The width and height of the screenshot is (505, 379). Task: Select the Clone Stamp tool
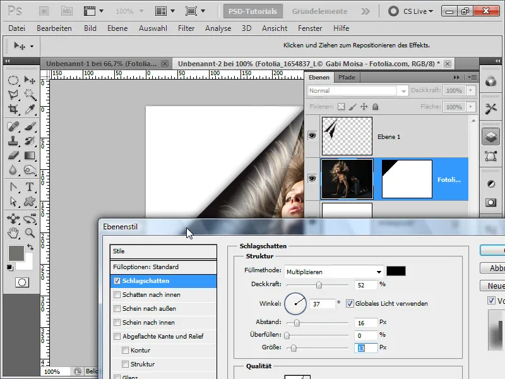pos(13,141)
